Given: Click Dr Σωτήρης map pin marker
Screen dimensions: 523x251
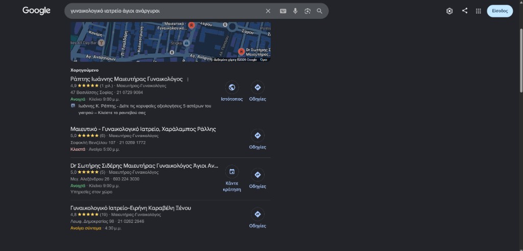Looking at the screenshot, I should (242, 52).
